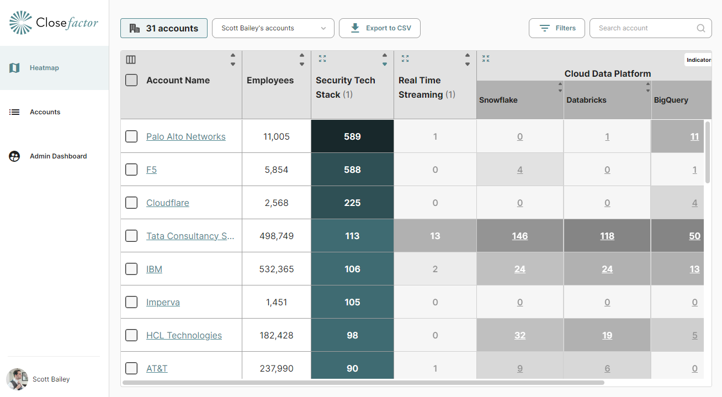
Task: Sort the Snowflake column arrows
Action: click(560, 87)
